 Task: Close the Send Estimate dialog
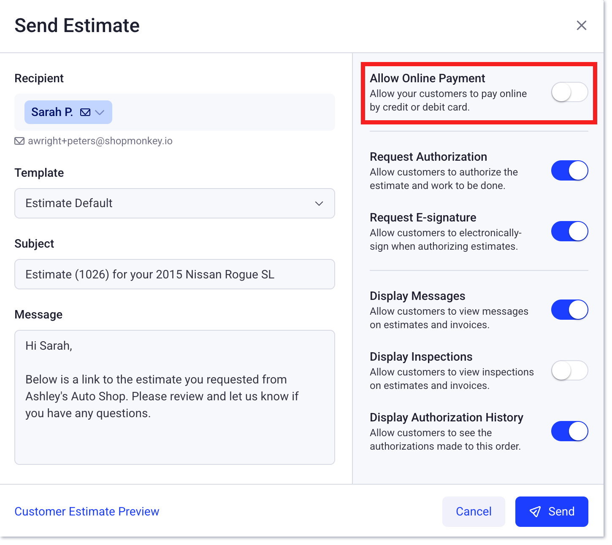pyautogui.click(x=582, y=25)
